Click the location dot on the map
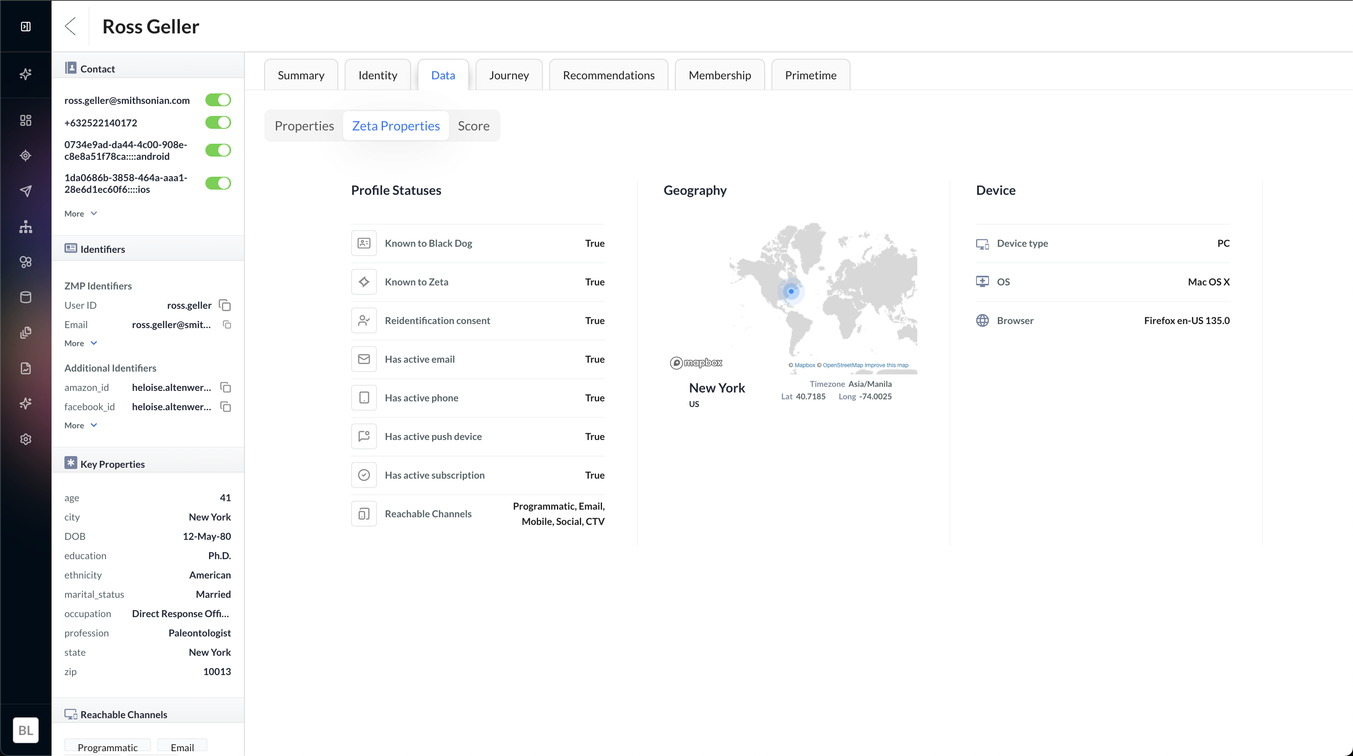The width and height of the screenshot is (1353, 756). pyautogui.click(x=791, y=291)
